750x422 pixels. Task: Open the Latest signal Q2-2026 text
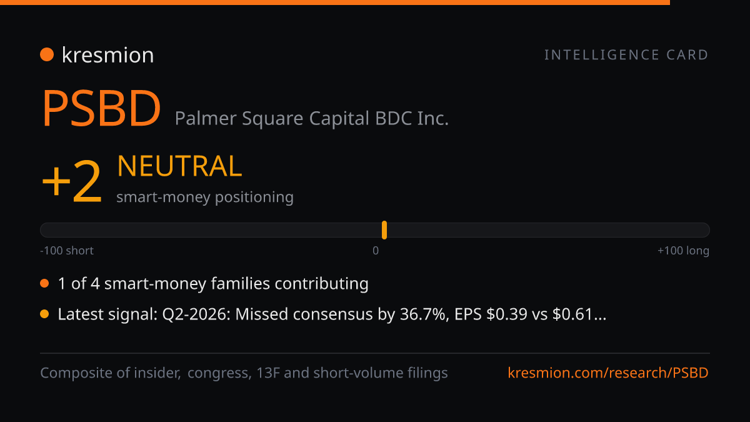pos(332,314)
